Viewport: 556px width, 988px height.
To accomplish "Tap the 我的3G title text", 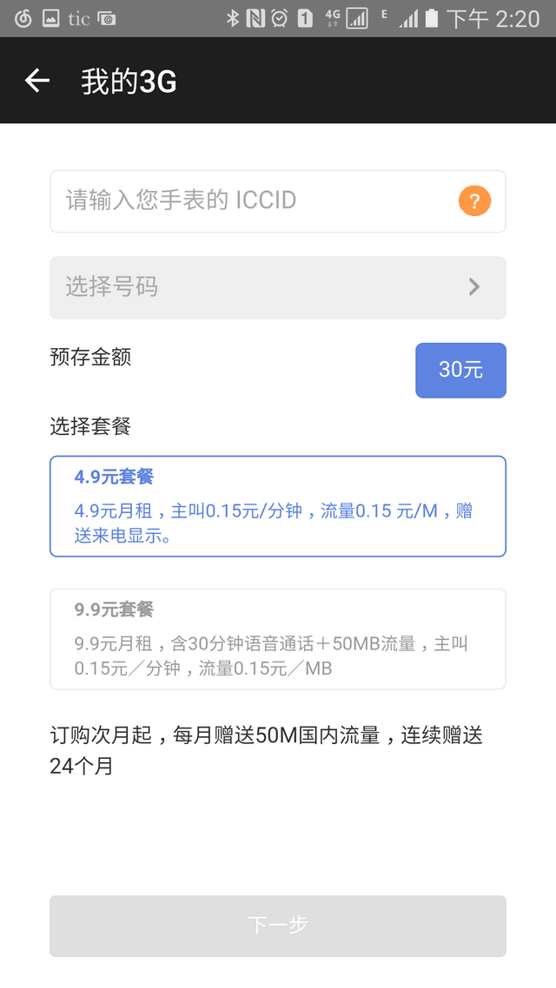I will point(128,82).
